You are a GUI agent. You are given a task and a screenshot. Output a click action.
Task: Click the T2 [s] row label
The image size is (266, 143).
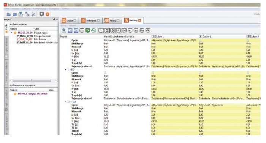point(74,127)
